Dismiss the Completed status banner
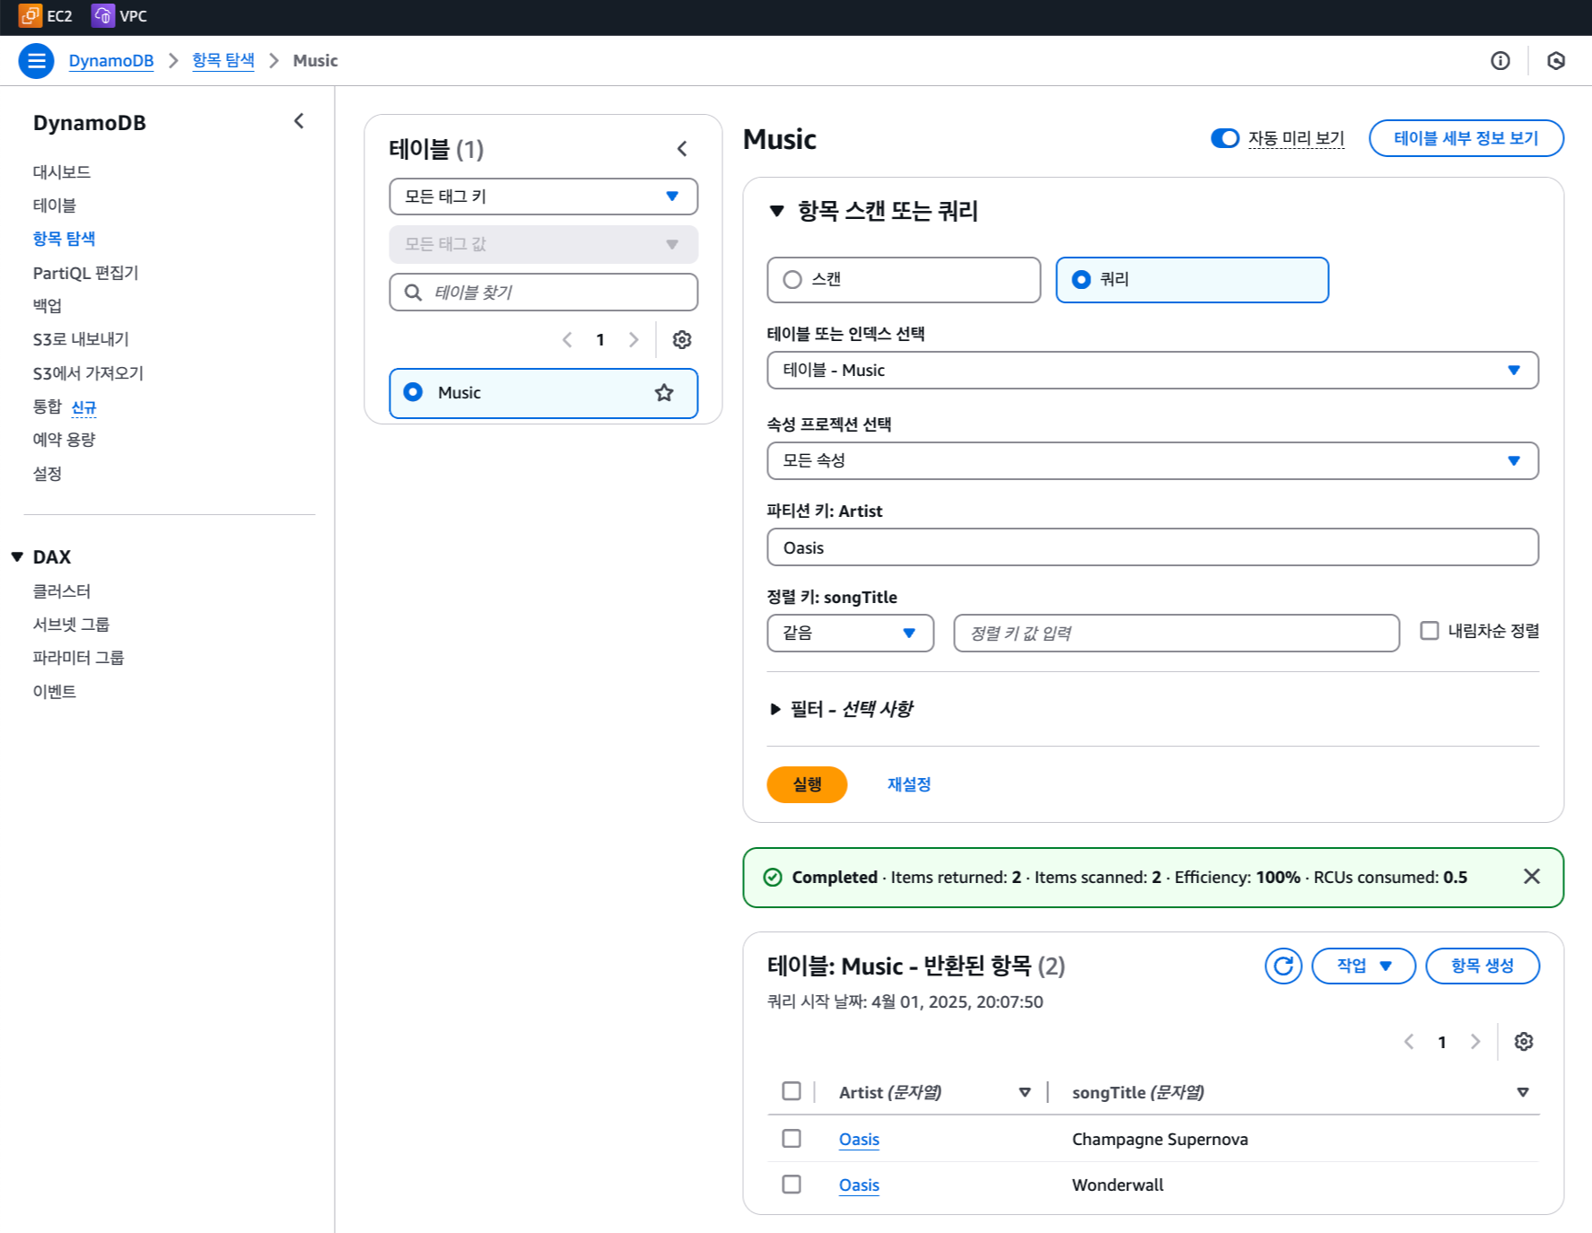The height and width of the screenshot is (1233, 1592). tap(1532, 877)
